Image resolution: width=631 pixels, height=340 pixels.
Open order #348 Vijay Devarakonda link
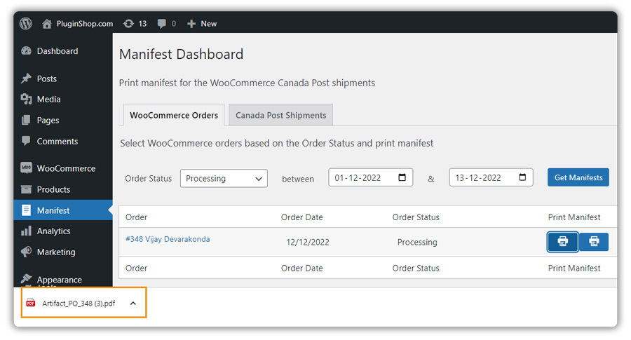[168, 239]
